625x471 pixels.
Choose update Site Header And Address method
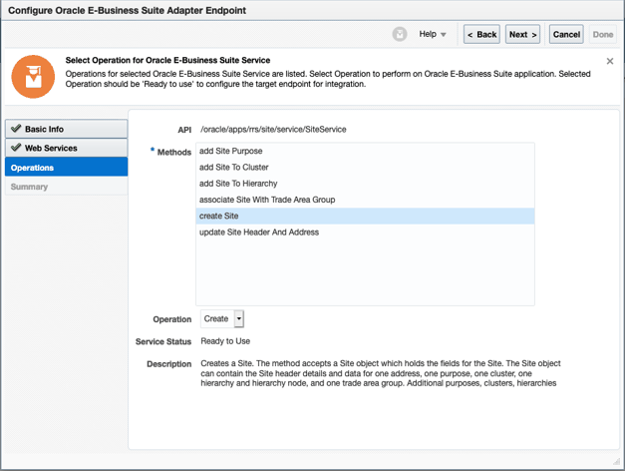[259, 233]
